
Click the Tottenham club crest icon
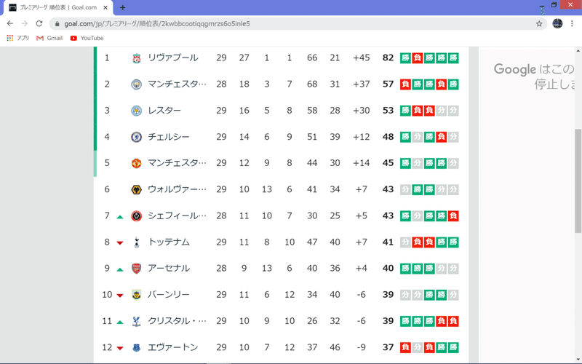coord(136,242)
